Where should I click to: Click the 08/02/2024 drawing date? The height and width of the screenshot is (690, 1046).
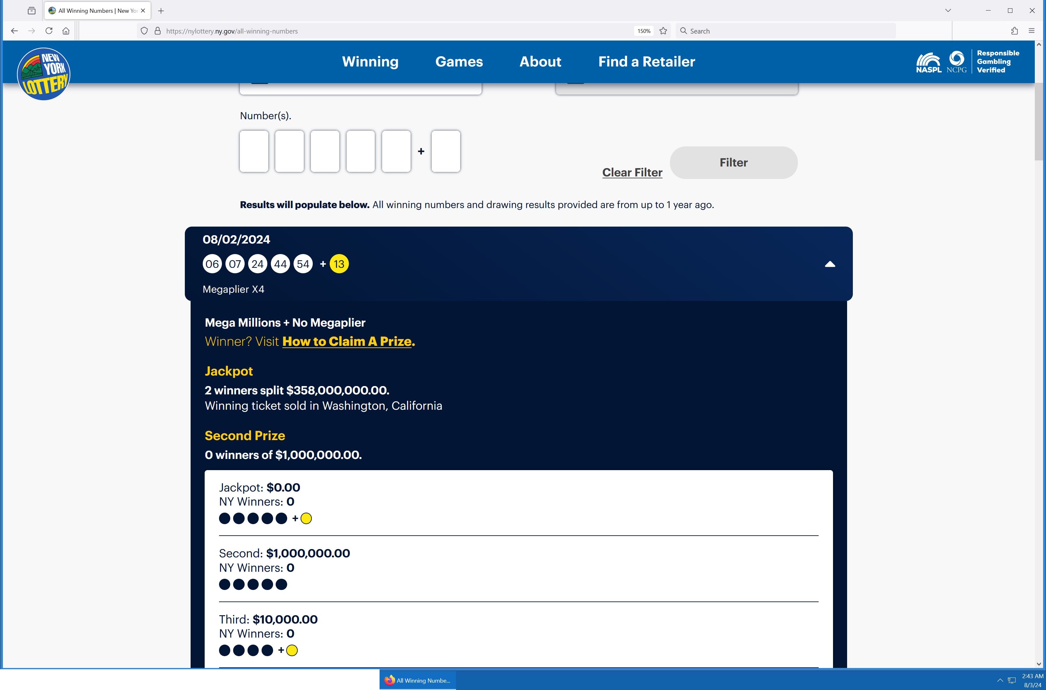click(236, 239)
